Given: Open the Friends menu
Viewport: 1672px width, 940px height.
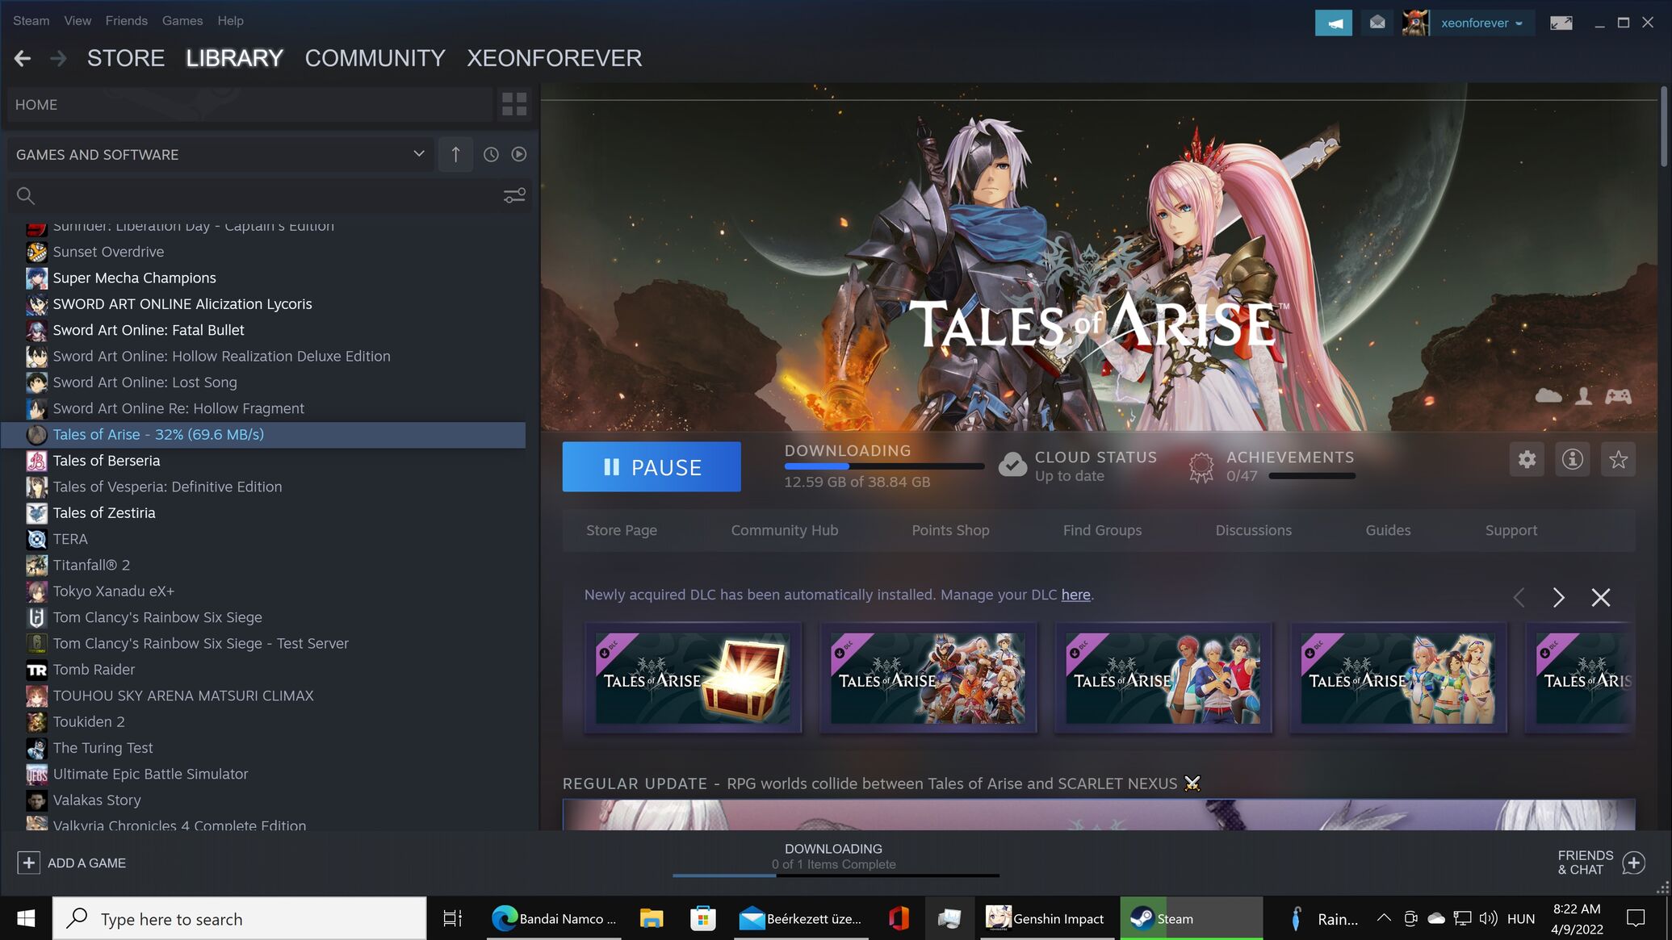Looking at the screenshot, I should point(126,20).
